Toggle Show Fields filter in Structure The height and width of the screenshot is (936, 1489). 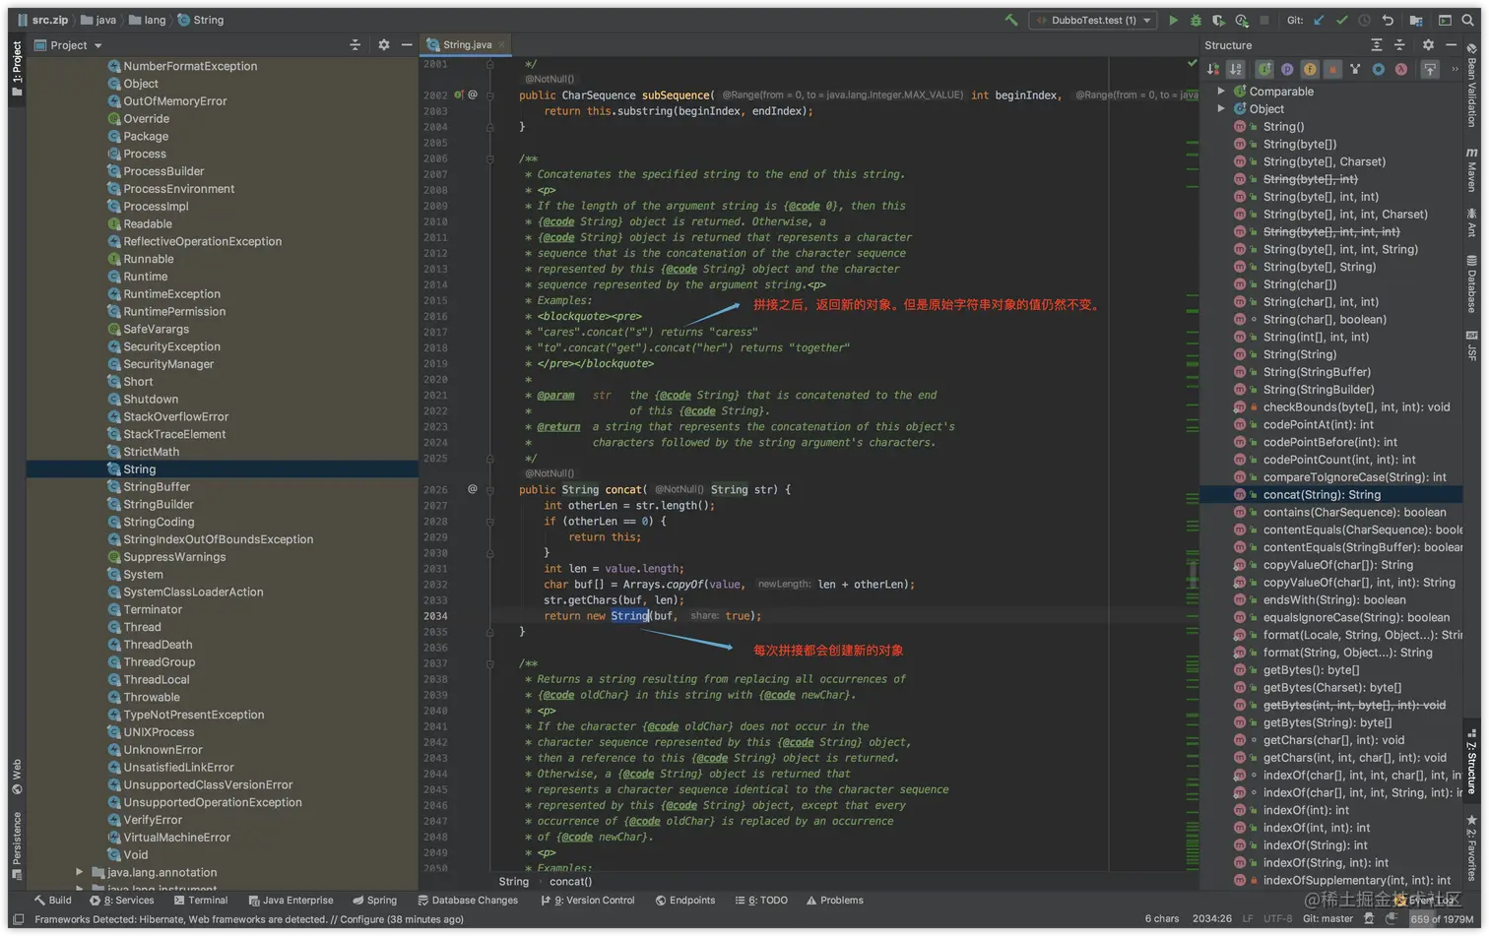[x=1310, y=69]
